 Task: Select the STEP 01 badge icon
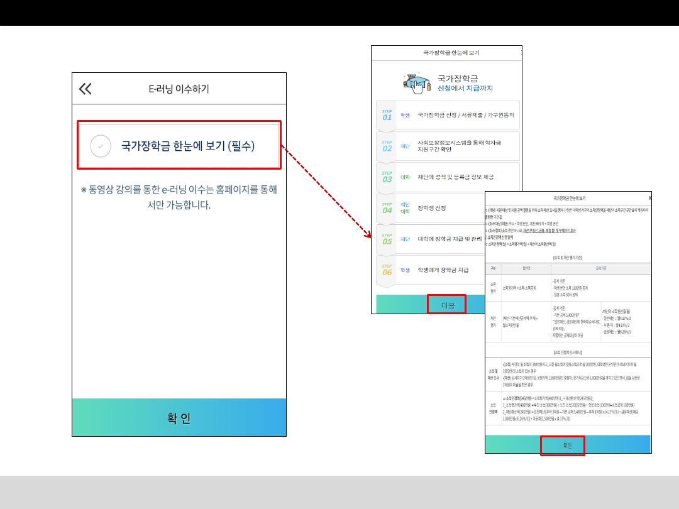[x=387, y=116]
